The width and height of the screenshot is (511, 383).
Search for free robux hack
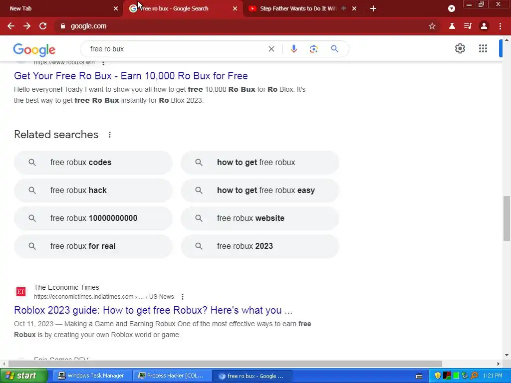pos(93,190)
